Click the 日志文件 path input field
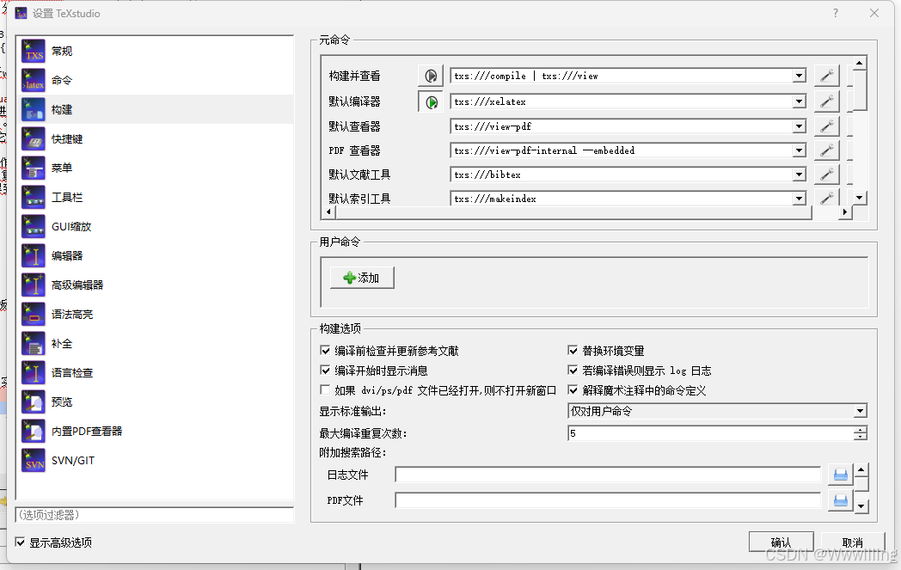Image resolution: width=901 pixels, height=570 pixels. click(x=608, y=475)
